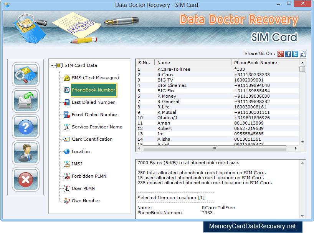The image size is (314, 233).
Task: Click the PhoneBook Number tree icon
Action: coord(67,90)
